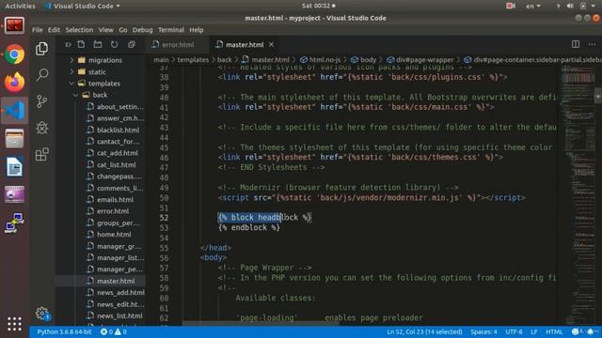Open the Edit menu
Image resolution: width=602 pixels, height=338 pixels.
(x=54, y=29)
